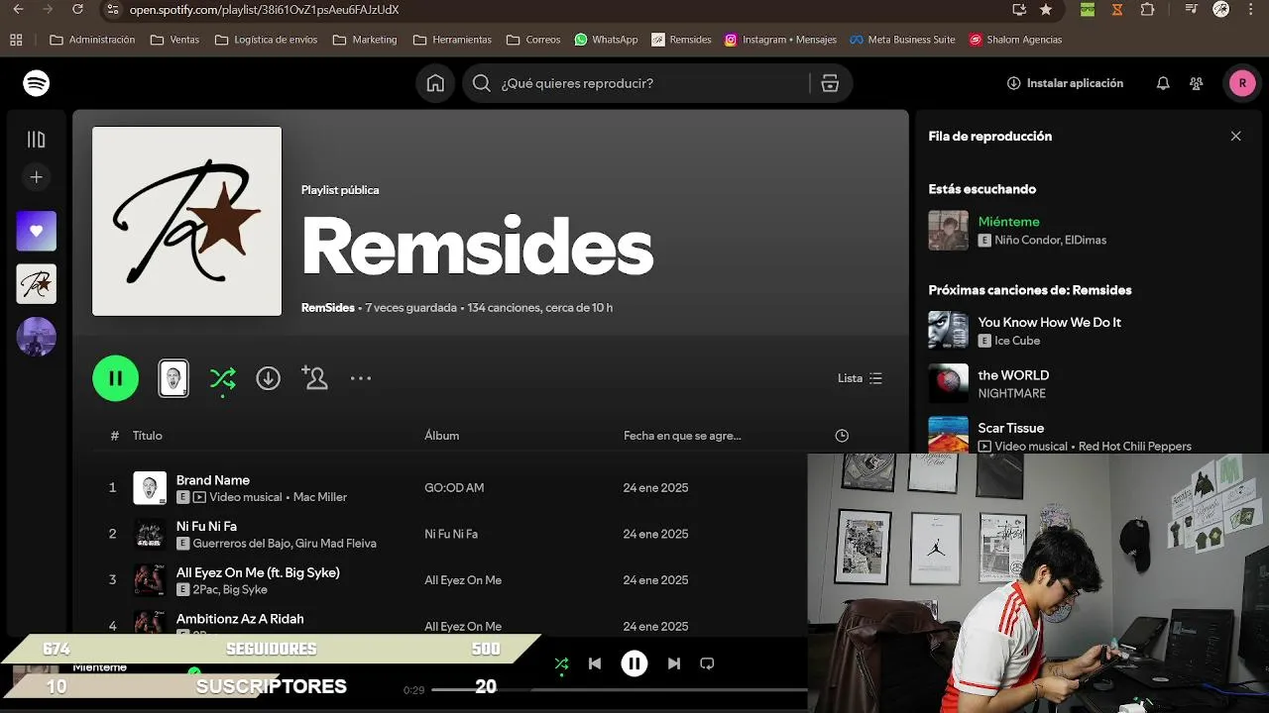Open 2Pac, Big Syke artist link

click(x=230, y=589)
